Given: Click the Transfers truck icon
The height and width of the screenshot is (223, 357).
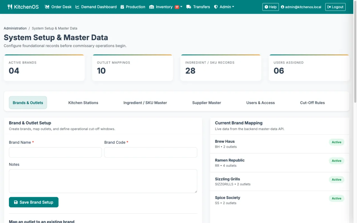Looking at the screenshot, I should [189, 7].
